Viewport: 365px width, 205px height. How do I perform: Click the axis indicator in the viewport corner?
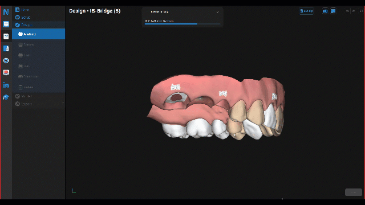click(74, 191)
